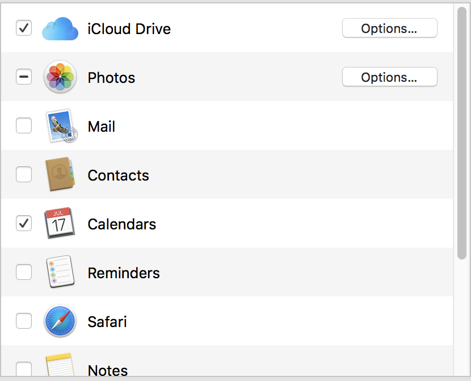Open Options for iCloud Drive
The width and height of the screenshot is (471, 381).
pos(390,28)
